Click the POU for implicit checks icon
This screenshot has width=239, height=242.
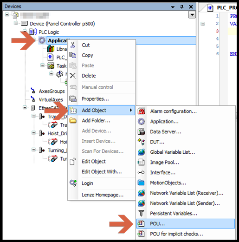141,234
